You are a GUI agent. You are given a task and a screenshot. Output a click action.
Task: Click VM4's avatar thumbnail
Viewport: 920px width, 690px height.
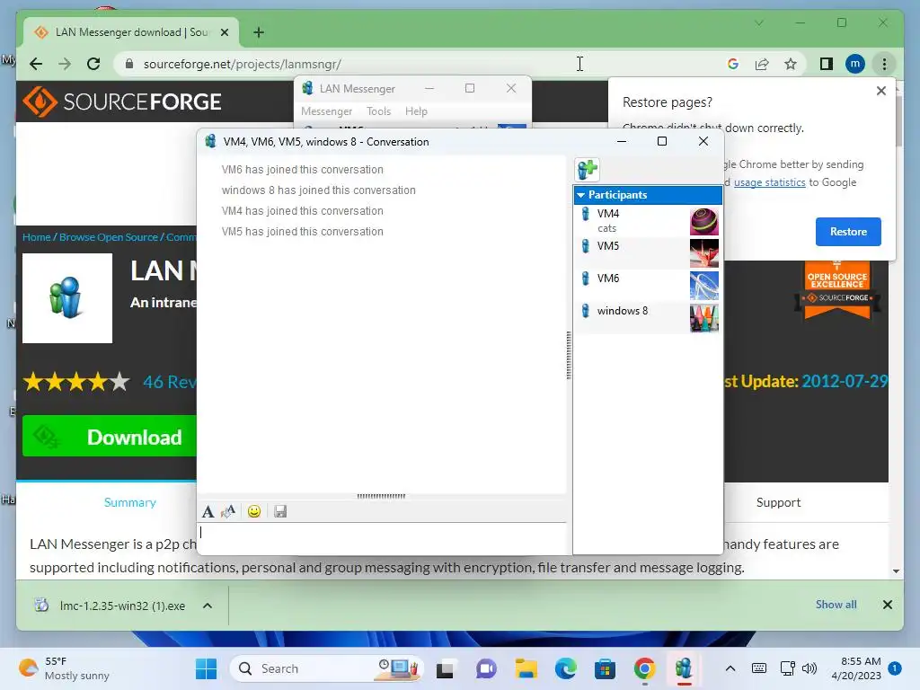pyautogui.click(x=704, y=221)
